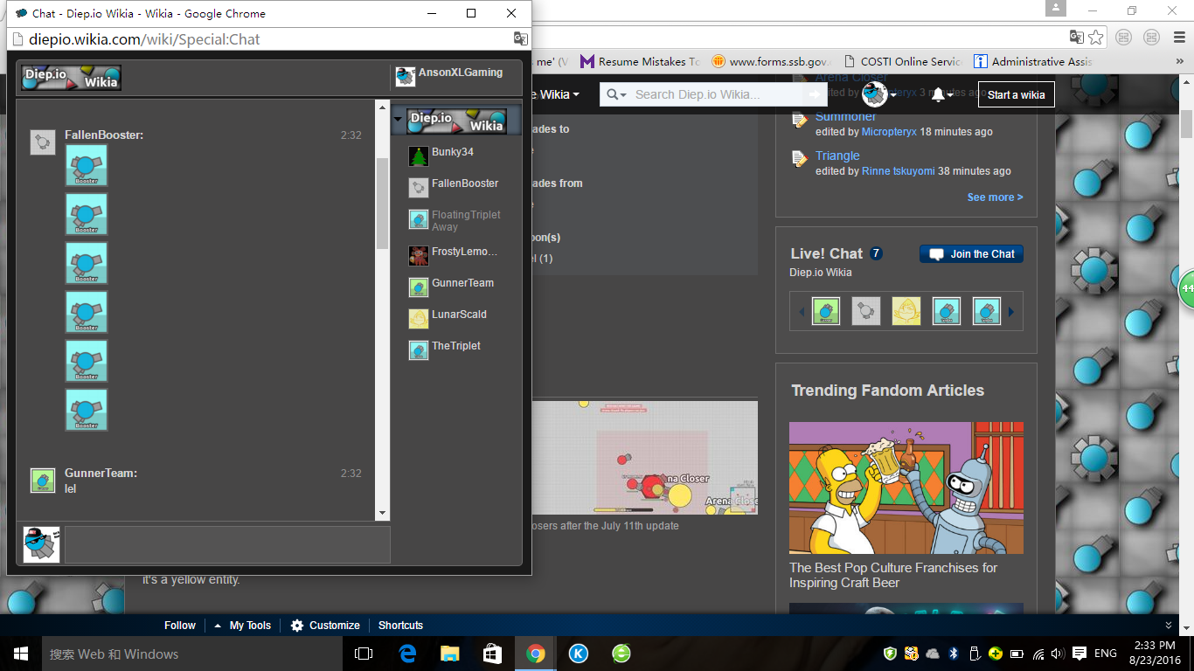Submit wiki search with arrow button
This screenshot has height=671, width=1194.
click(815, 94)
